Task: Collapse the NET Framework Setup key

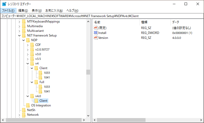Action: click(x=19, y=36)
